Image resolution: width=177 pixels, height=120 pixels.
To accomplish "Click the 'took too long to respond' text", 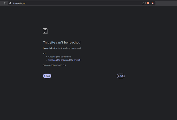I will [x=70, y=48].
